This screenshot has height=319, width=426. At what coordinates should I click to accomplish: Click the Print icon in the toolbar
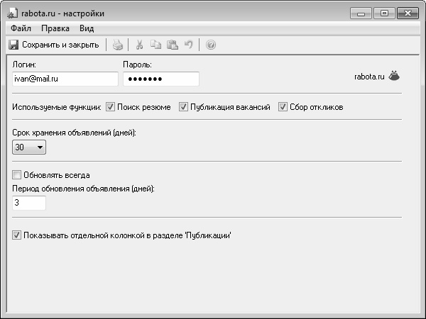[x=118, y=45]
